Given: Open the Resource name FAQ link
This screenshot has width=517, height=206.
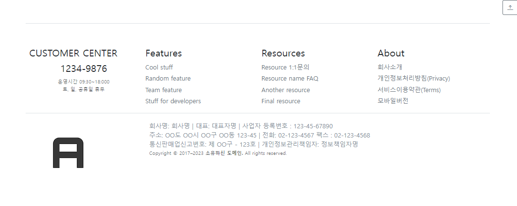Looking at the screenshot, I should [x=290, y=79].
